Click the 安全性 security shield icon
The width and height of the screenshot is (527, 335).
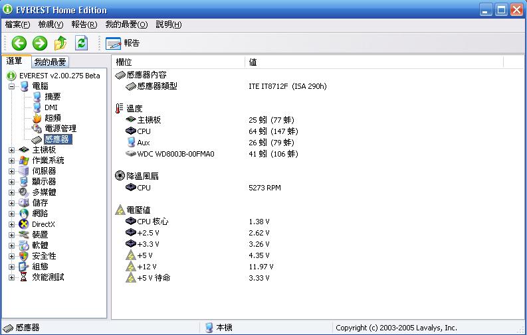coord(24,256)
